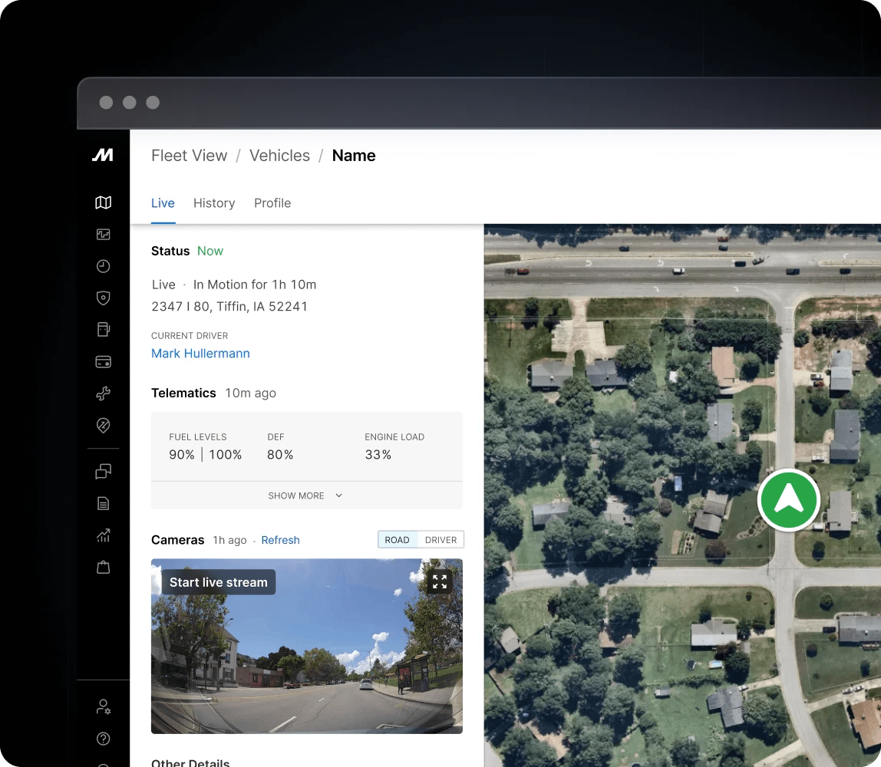Click the clock icon in the sidebar
Viewport: 881px width, 767px height.
tap(103, 266)
